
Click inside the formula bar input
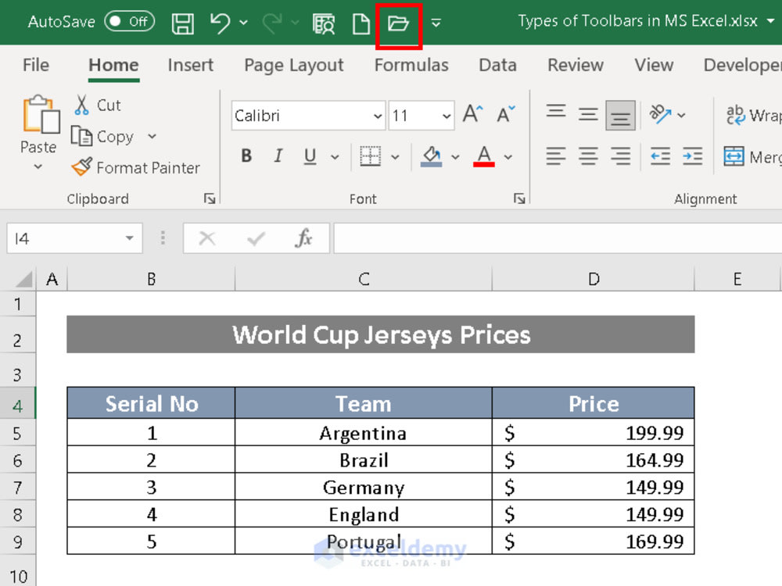[558, 238]
